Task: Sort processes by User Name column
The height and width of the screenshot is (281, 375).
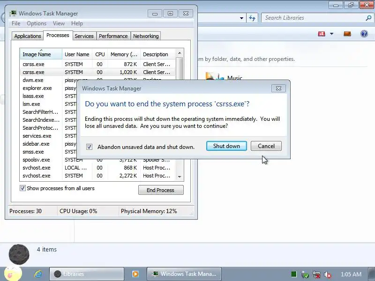Action: 77,54
